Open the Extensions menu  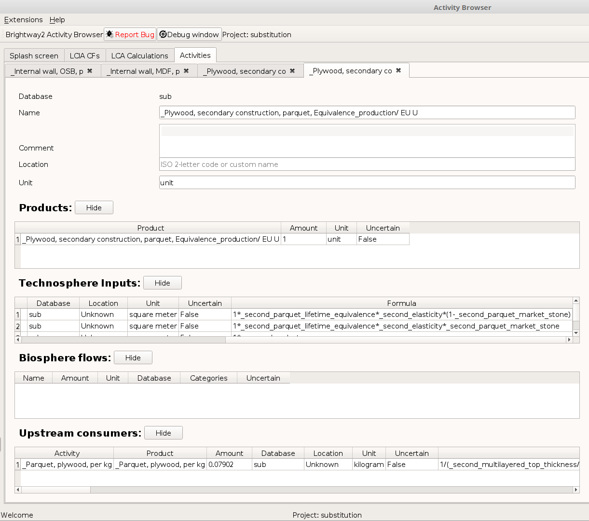coord(23,20)
